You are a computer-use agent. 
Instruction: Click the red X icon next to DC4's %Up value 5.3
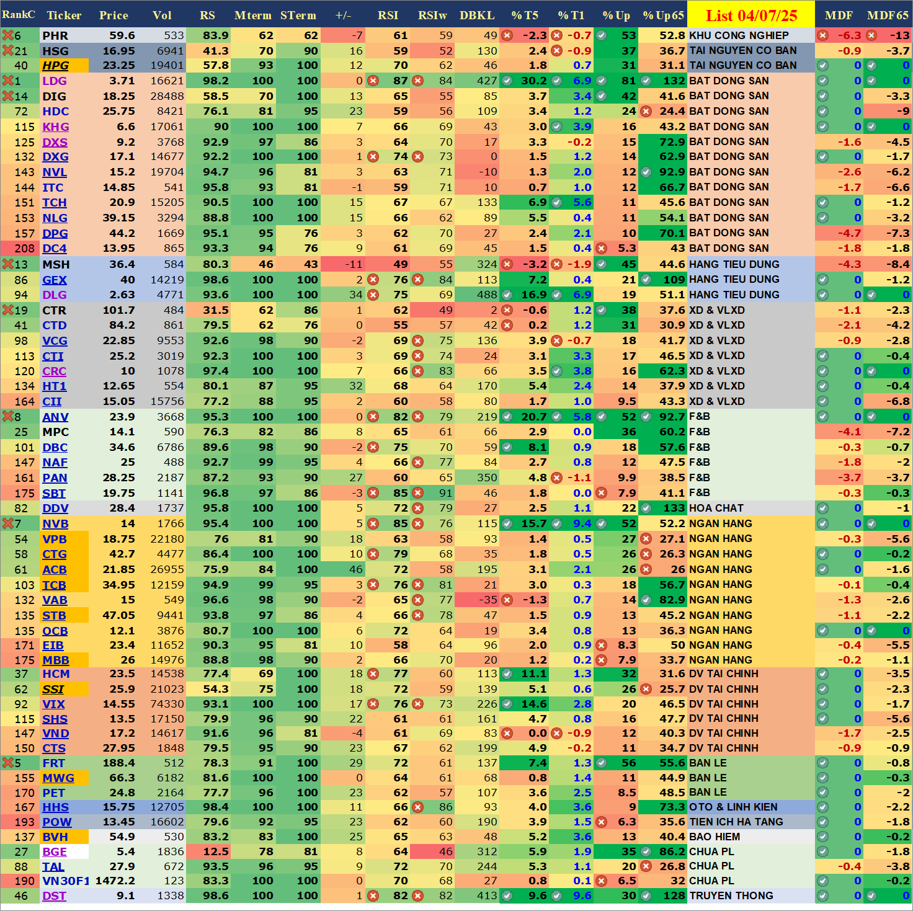(601, 249)
